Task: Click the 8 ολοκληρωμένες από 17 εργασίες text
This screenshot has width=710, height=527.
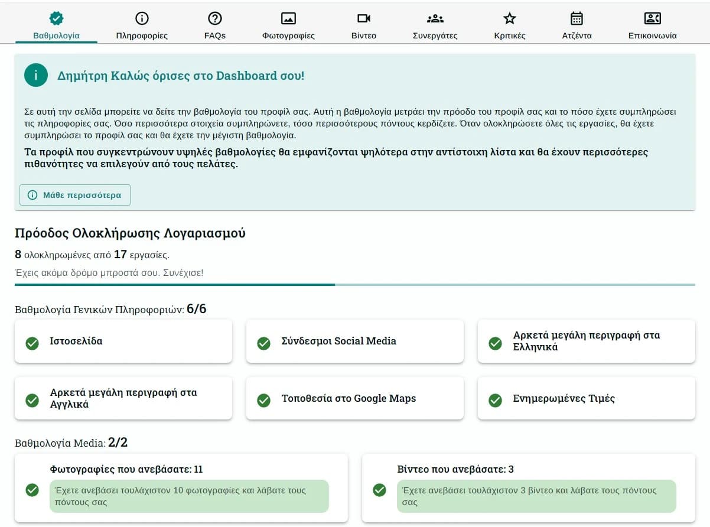Action: coord(92,255)
